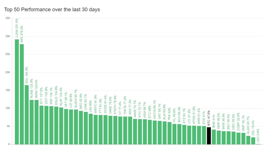Click the 350 y-axis label

click(x=7, y=18)
